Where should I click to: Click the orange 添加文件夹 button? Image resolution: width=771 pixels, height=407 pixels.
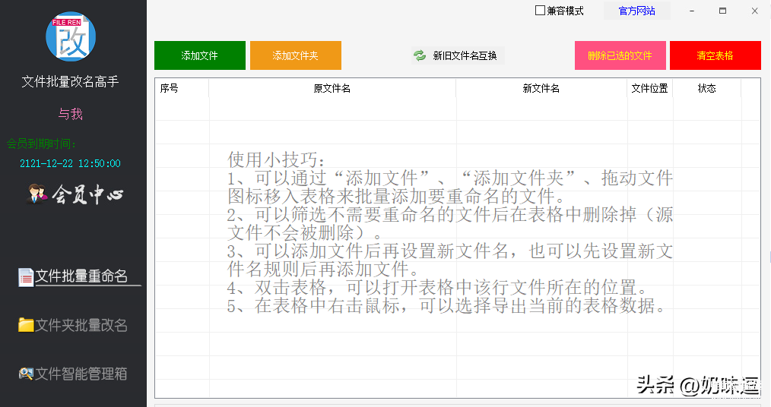click(x=296, y=55)
